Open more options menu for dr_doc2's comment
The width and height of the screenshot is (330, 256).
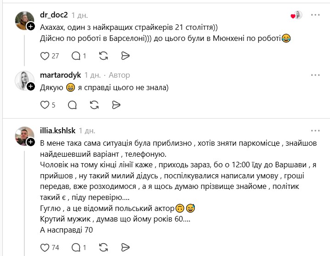point(315,15)
